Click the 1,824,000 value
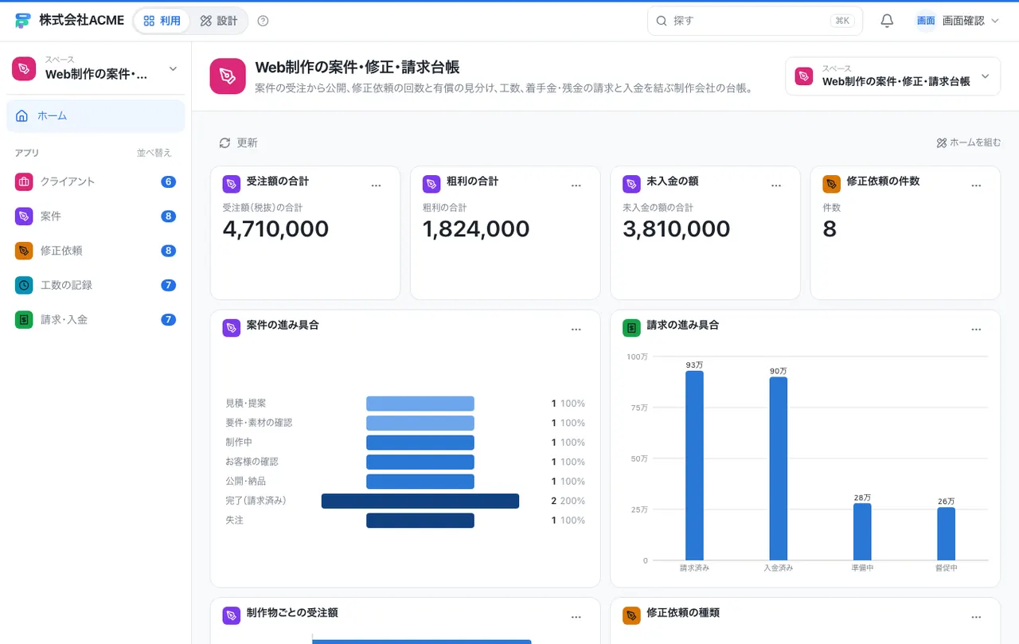 tap(476, 229)
